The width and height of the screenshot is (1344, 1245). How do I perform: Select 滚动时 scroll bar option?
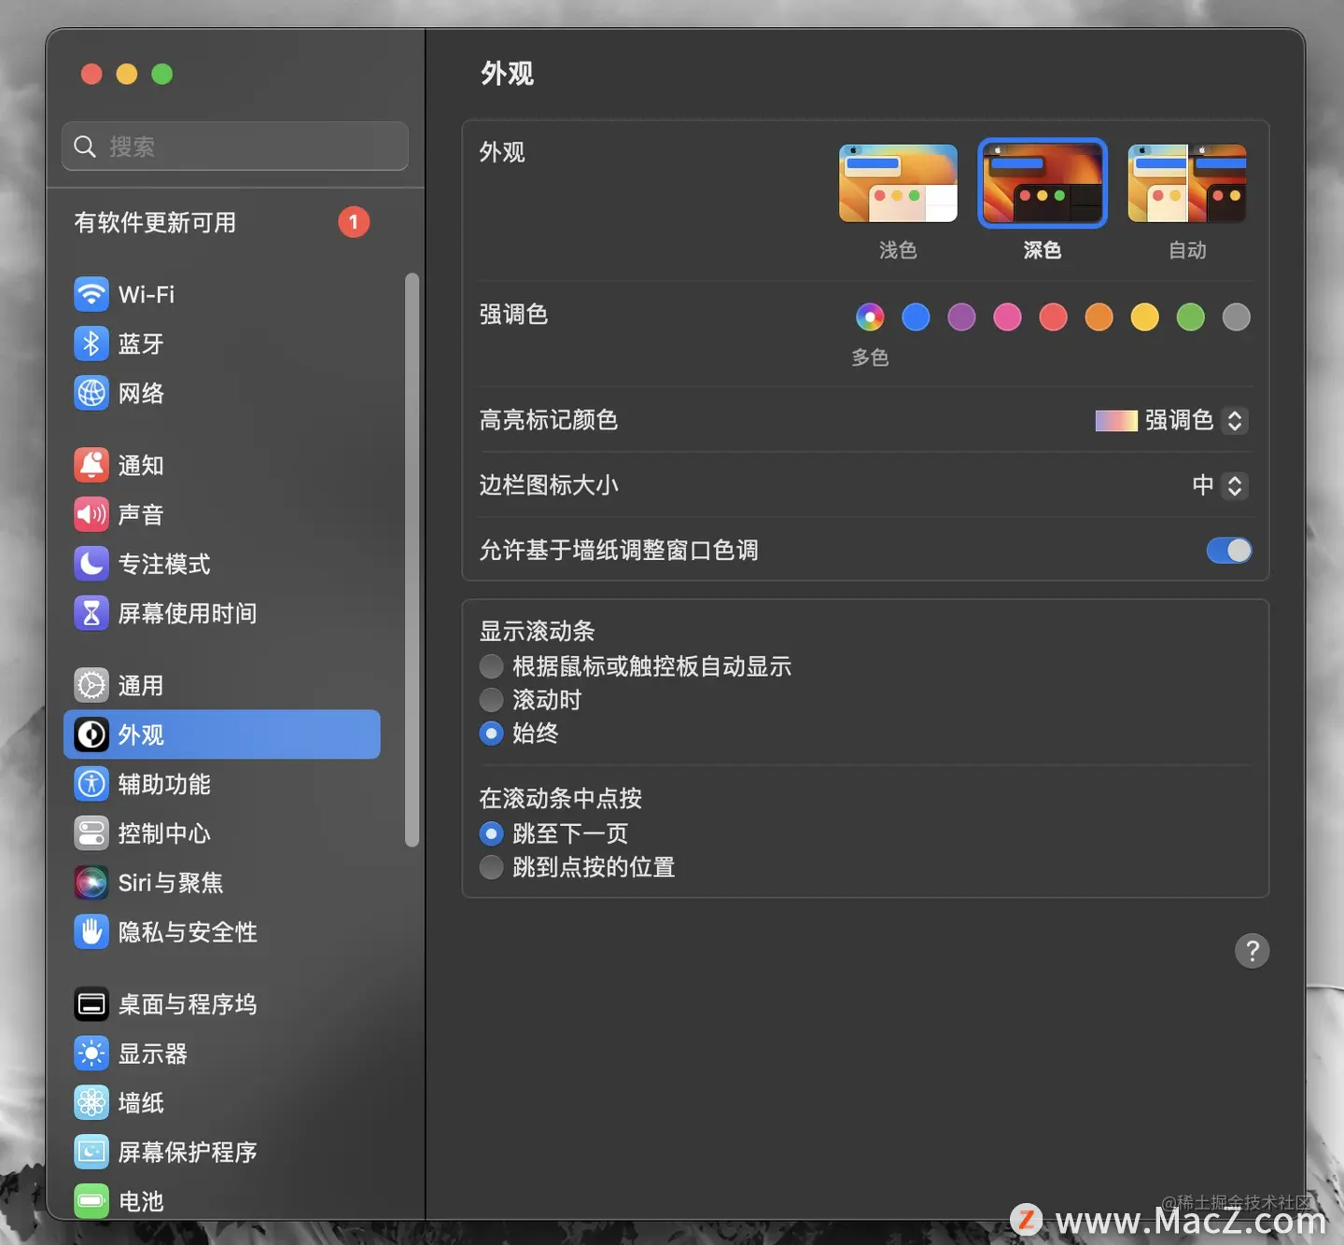tap(491, 700)
